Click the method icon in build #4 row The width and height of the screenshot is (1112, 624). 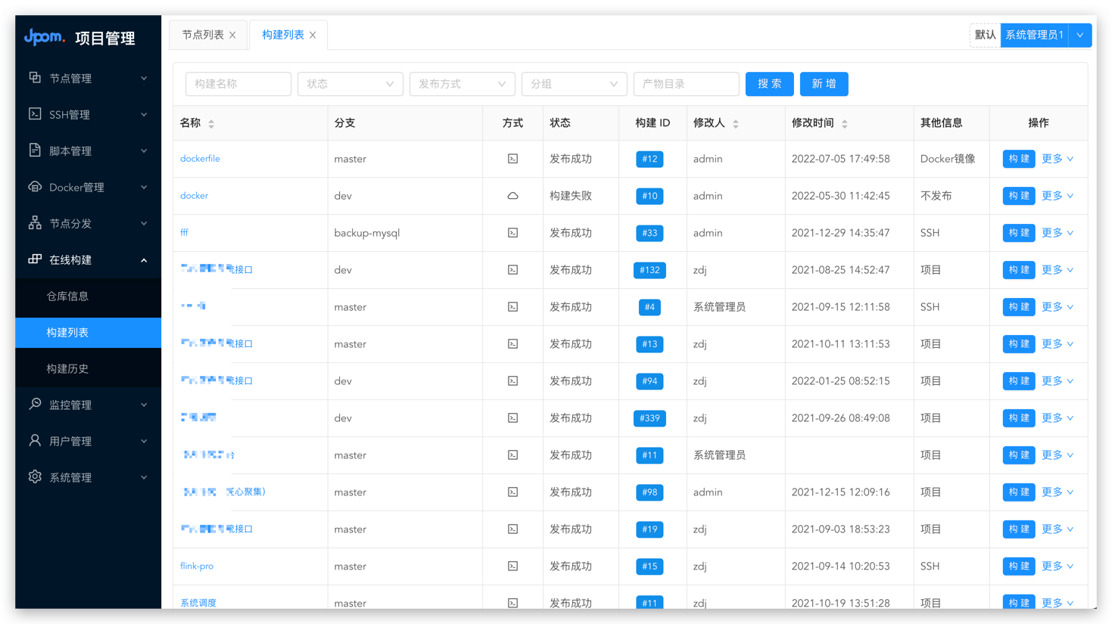(512, 307)
